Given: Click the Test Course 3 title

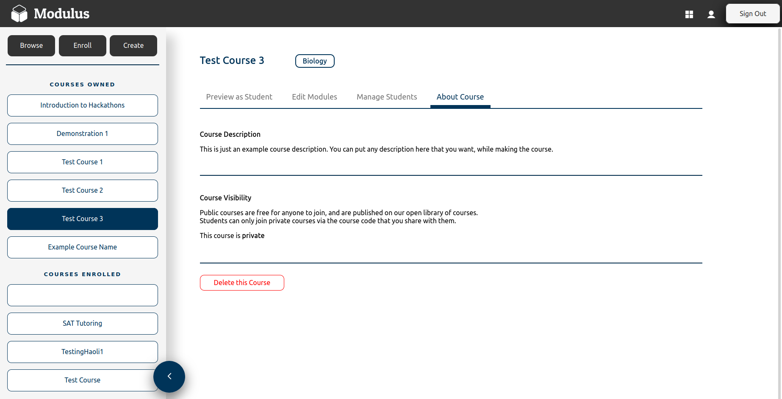Looking at the screenshot, I should (x=232, y=61).
